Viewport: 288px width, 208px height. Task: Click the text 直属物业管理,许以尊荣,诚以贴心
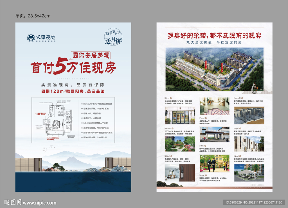coord(213,178)
